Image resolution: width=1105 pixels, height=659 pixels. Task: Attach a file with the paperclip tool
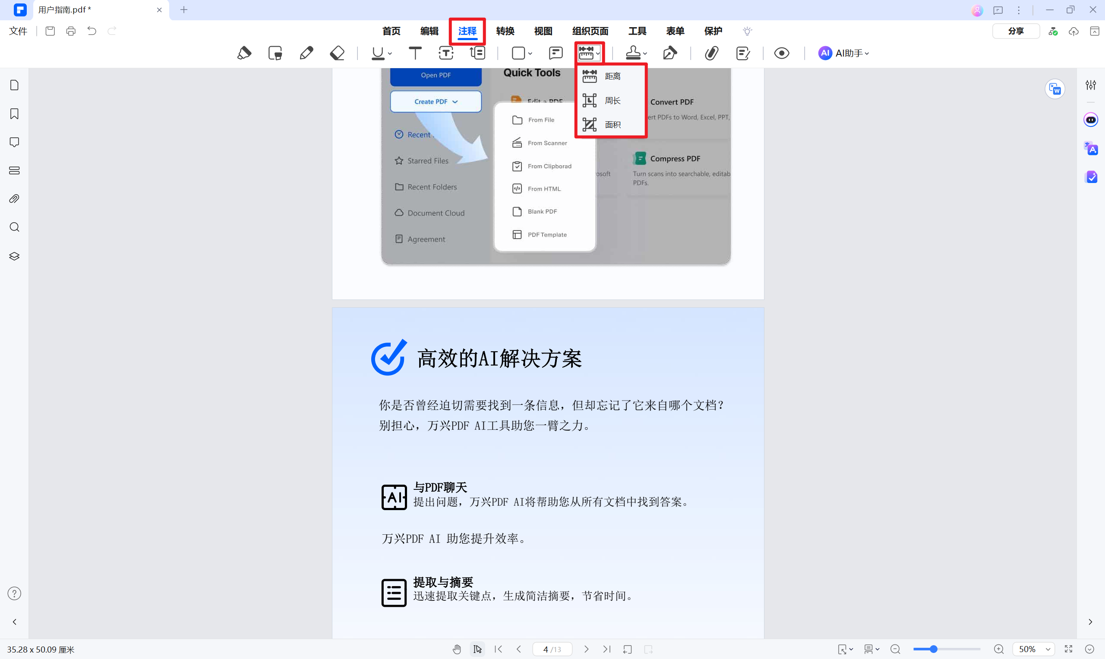[711, 53]
